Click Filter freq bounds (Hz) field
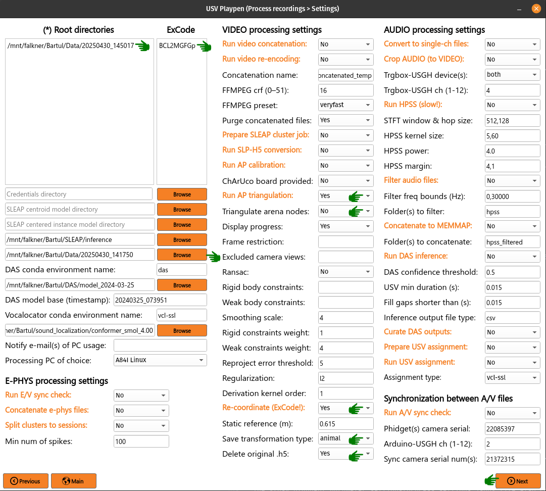The height and width of the screenshot is (491, 546). tap(512, 197)
